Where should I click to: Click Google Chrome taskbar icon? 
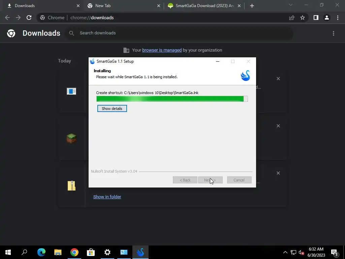point(74,252)
